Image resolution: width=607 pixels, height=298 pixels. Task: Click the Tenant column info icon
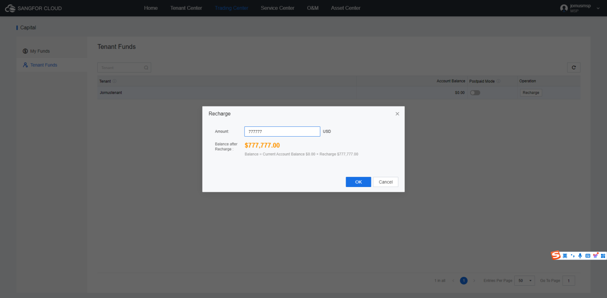pos(114,81)
